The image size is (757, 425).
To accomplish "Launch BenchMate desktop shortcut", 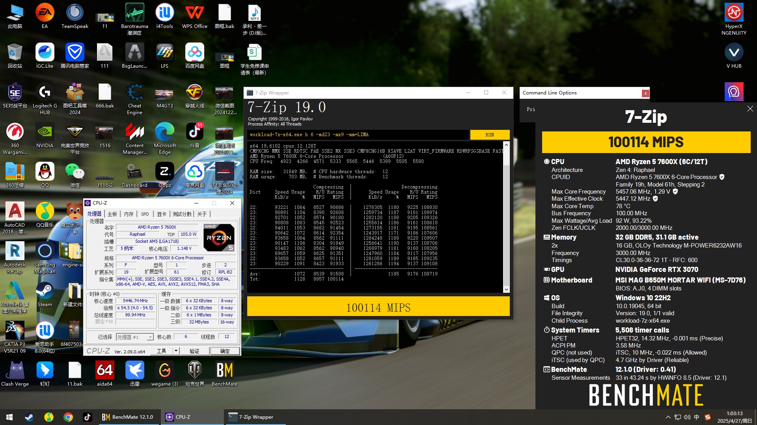I will (x=224, y=374).
